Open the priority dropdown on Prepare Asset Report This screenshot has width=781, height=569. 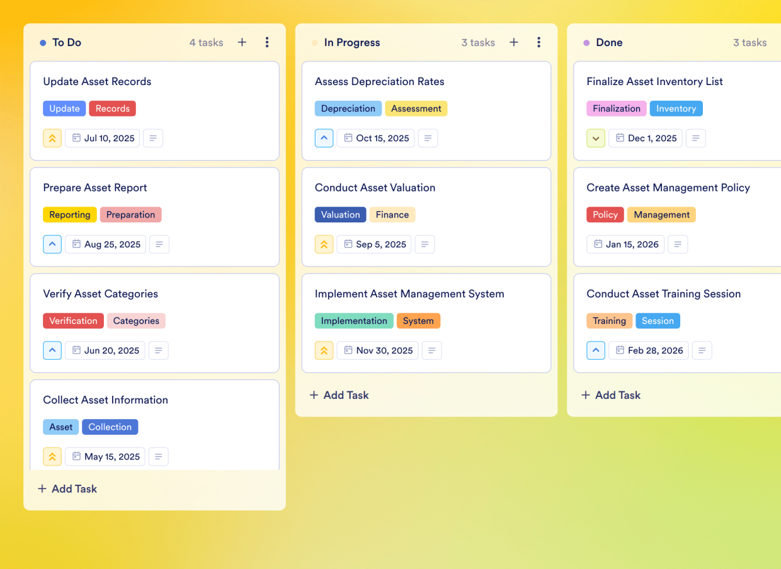point(52,244)
